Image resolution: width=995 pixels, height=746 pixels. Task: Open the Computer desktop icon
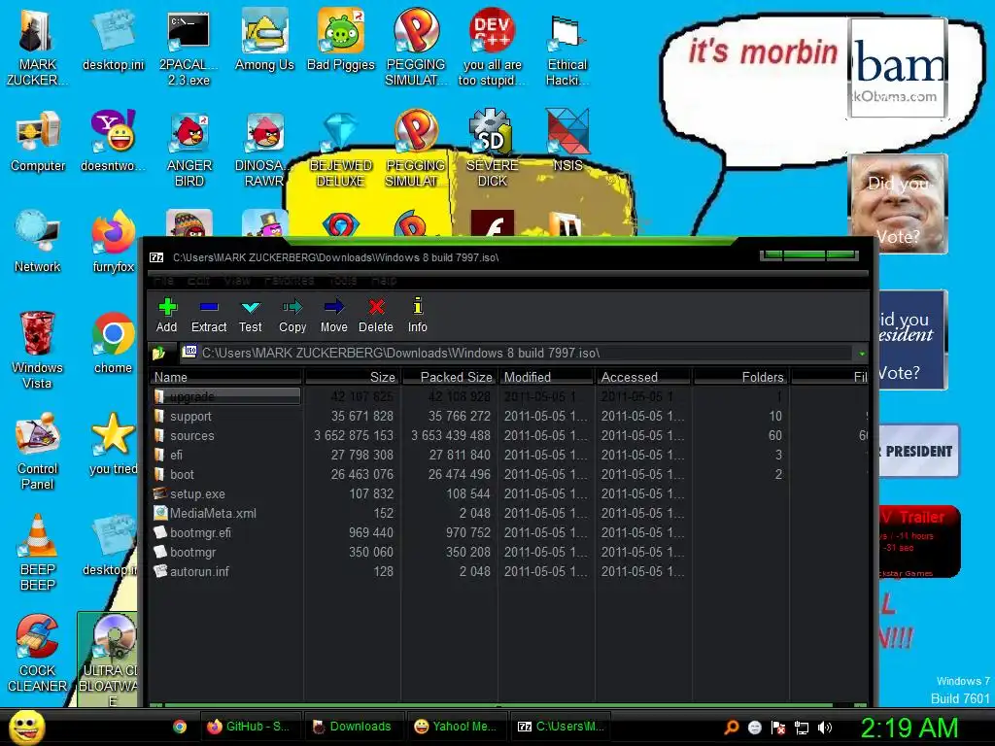(x=38, y=142)
